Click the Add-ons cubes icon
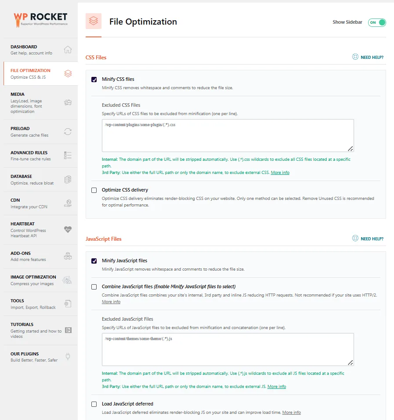The height and width of the screenshot is (420, 394). [68, 256]
